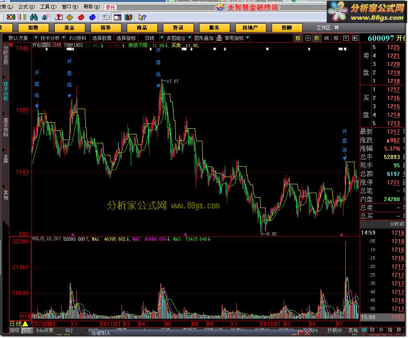Viewport: 408px width, 338px height.
Task: Open the 帮助 menu
Action: point(92,7)
